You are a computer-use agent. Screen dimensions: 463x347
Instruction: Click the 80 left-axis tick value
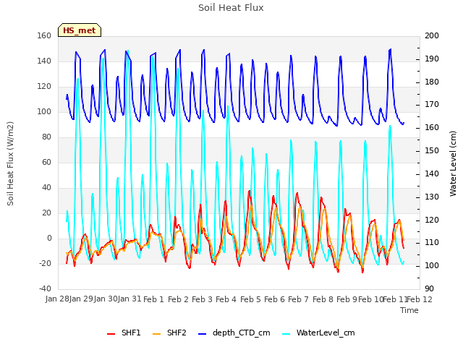(46, 137)
